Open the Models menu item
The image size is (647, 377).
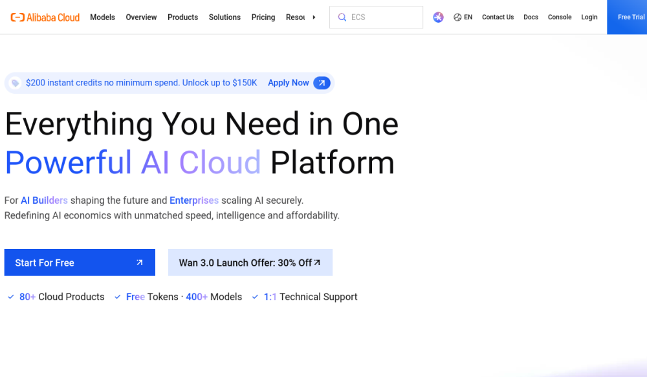pyautogui.click(x=102, y=17)
